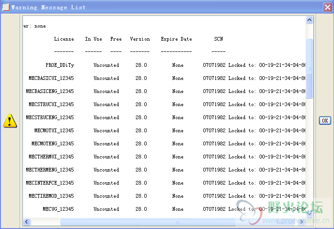Select the MECINTERFCE_12345 license name

click(50, 183)
